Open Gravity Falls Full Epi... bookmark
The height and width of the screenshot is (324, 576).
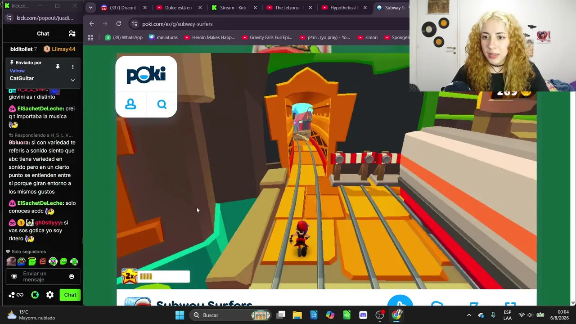pos(267,37)
